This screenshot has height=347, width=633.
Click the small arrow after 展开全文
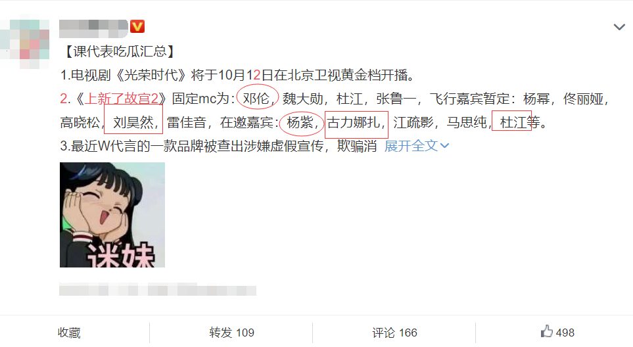(x=444, y=146)
